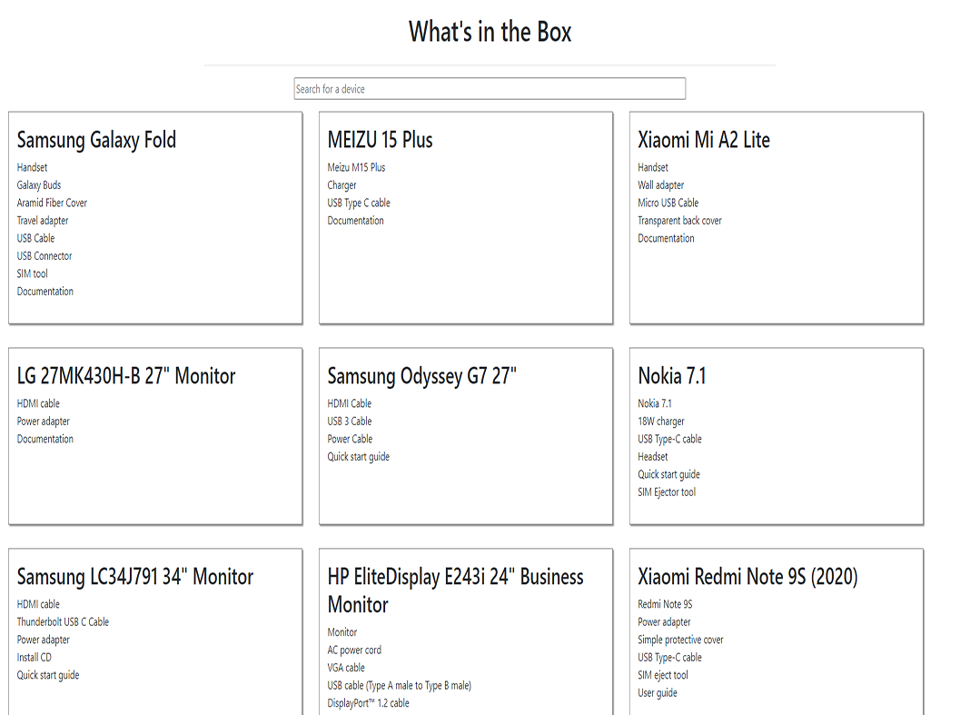Select the USB 3 Cable item
Screen dimensions: 980x715
[x=350, y=422]
